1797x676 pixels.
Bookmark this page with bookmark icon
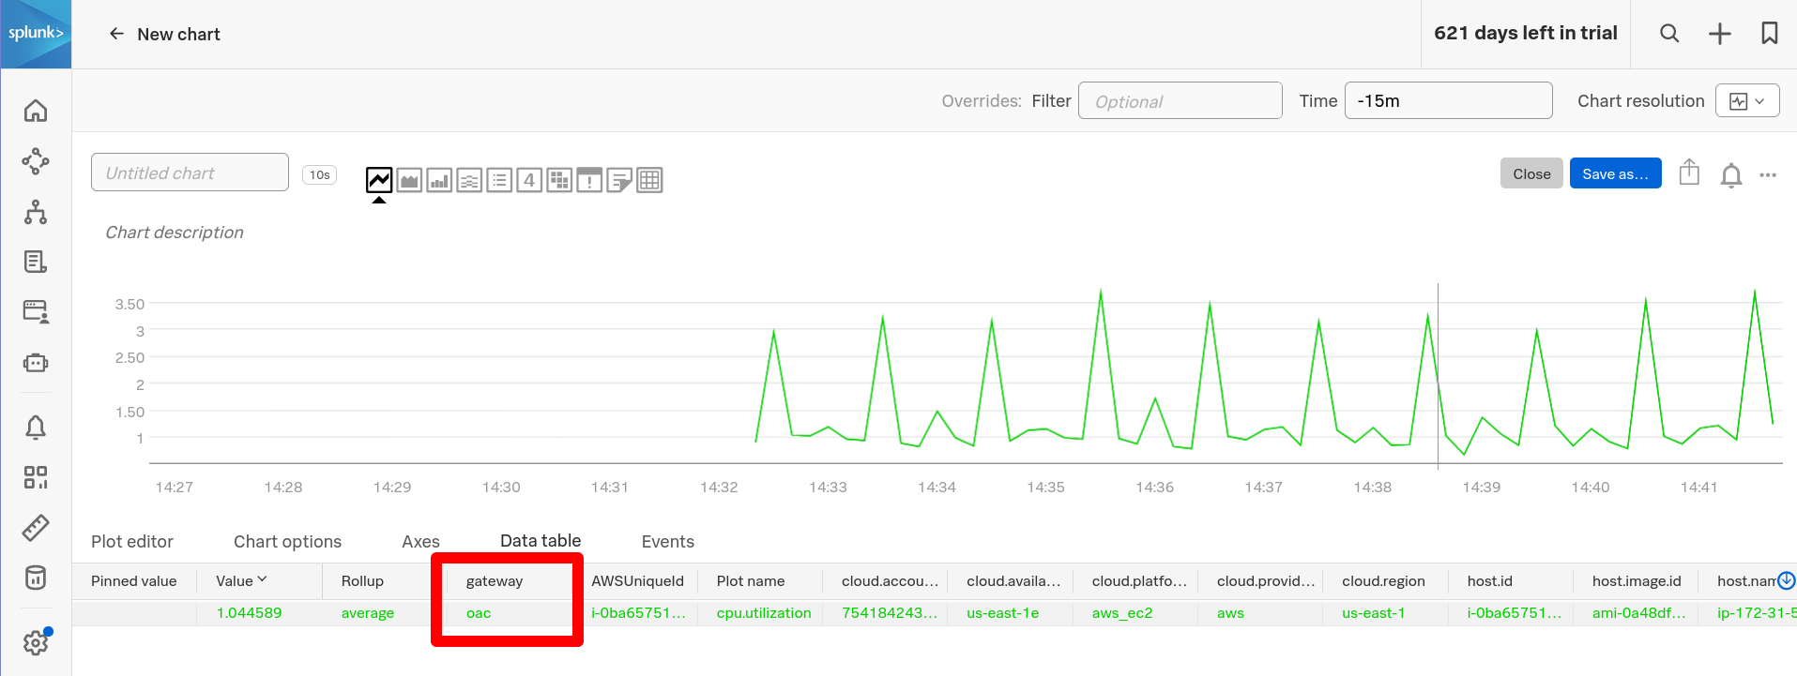1770,34
